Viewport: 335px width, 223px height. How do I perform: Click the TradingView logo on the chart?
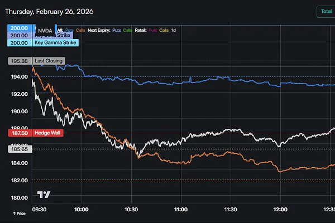tap(44, 195)
